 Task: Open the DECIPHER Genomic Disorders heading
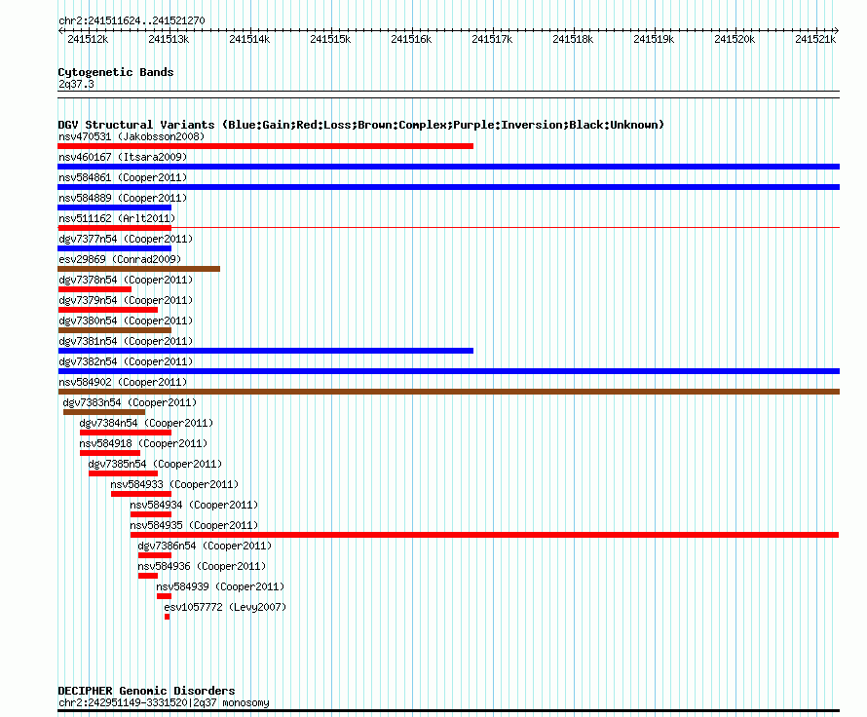click(146, 691)
